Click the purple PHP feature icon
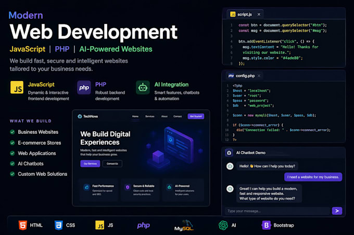Screen dimensions: 354x235 84,88
